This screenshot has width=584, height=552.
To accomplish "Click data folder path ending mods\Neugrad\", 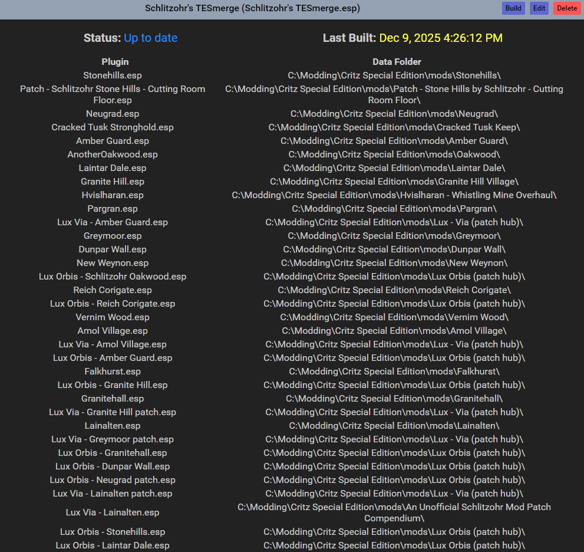I will (394, 114).
